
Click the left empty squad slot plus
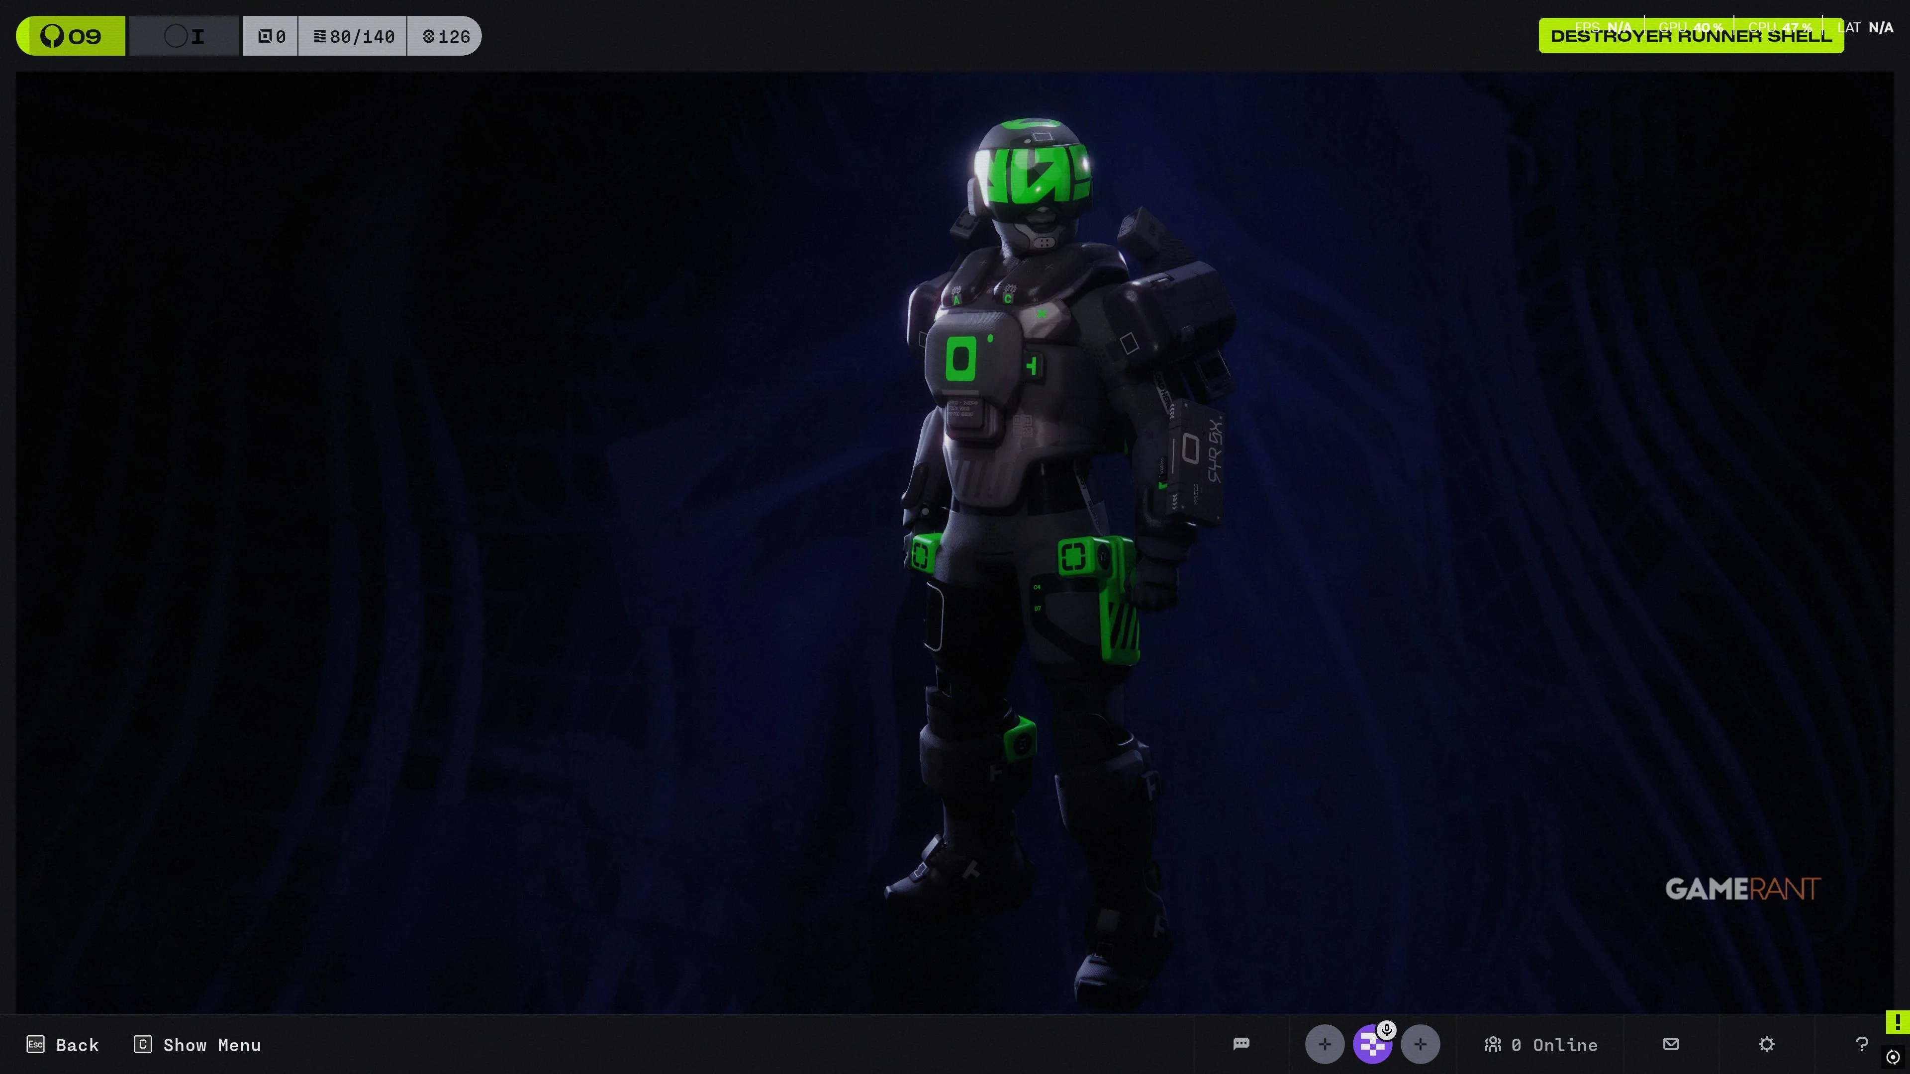click(1324, 1044)
